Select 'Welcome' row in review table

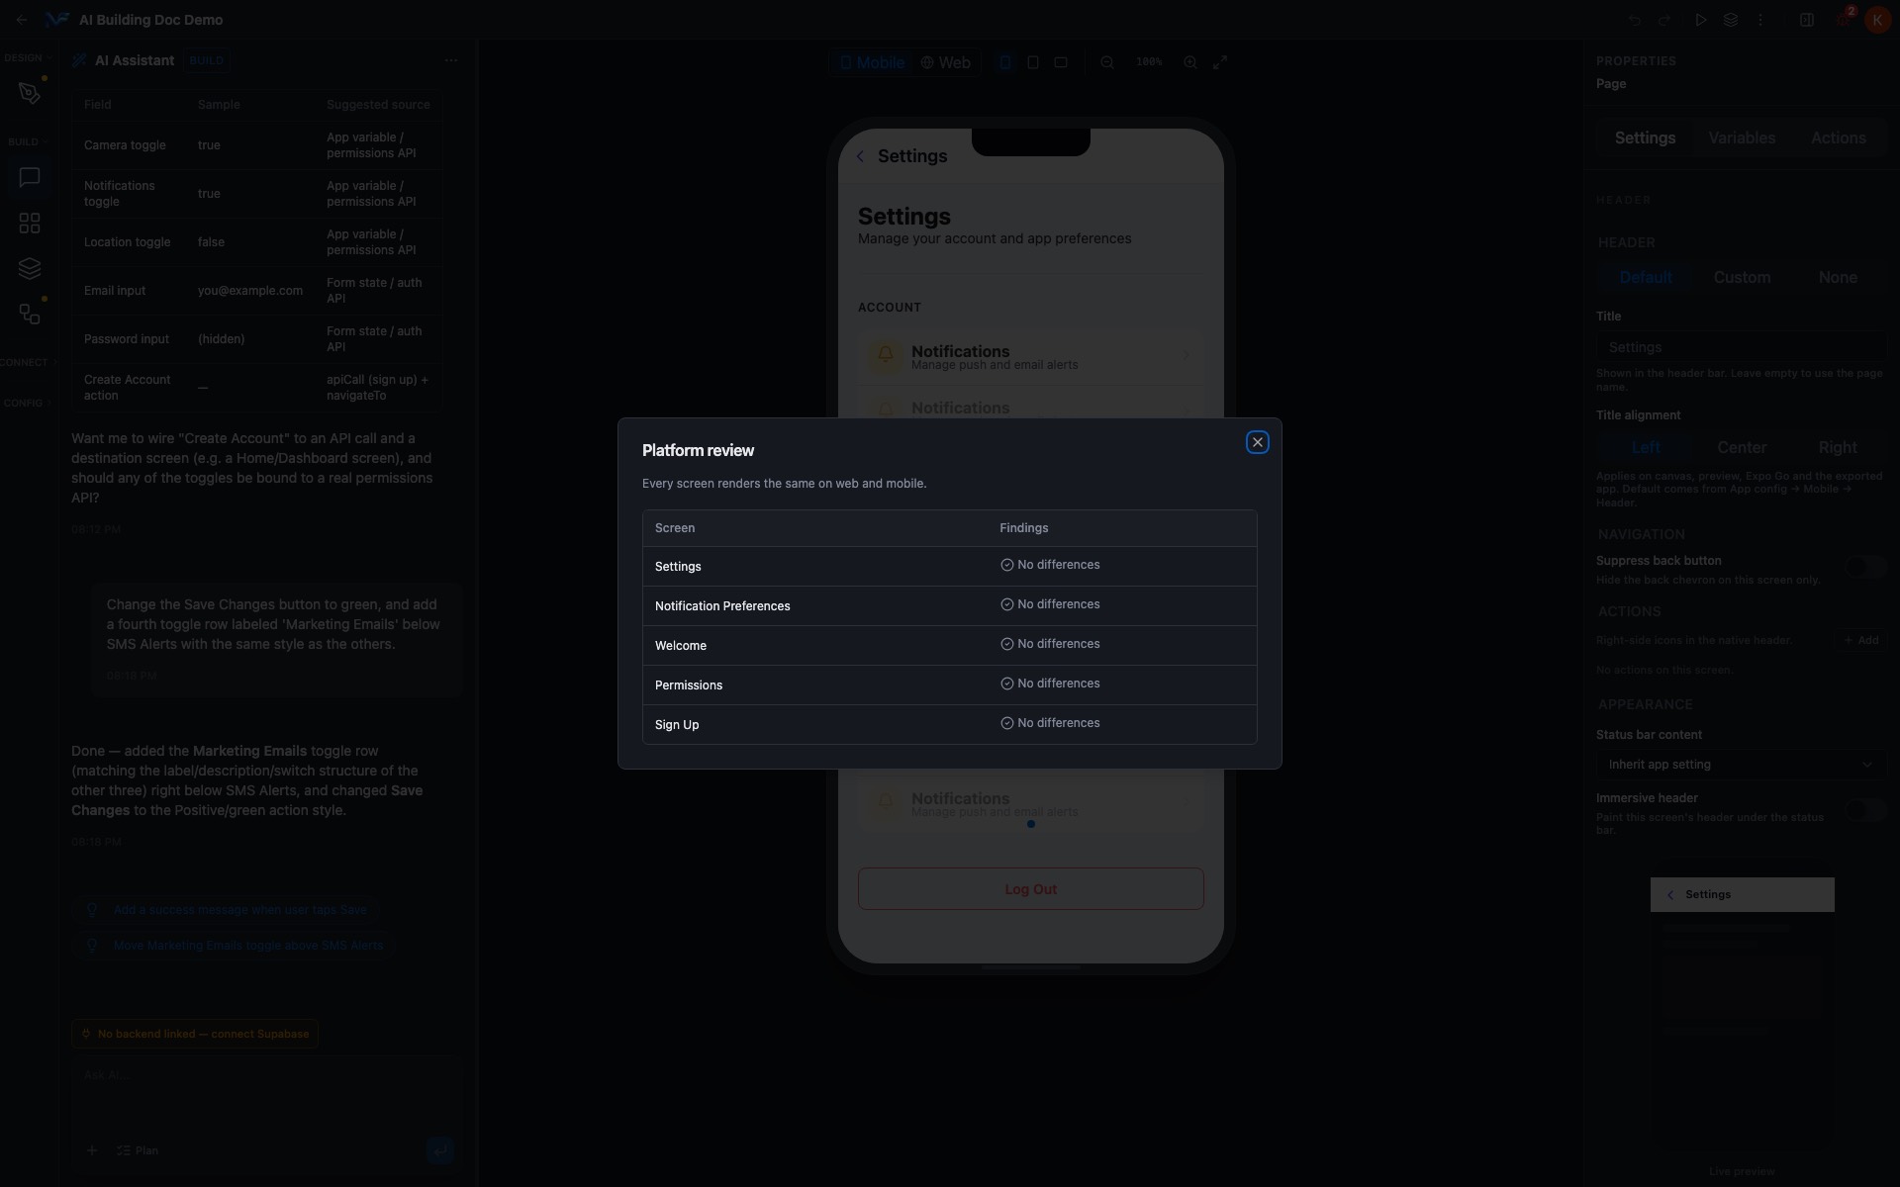click(949, 646)
